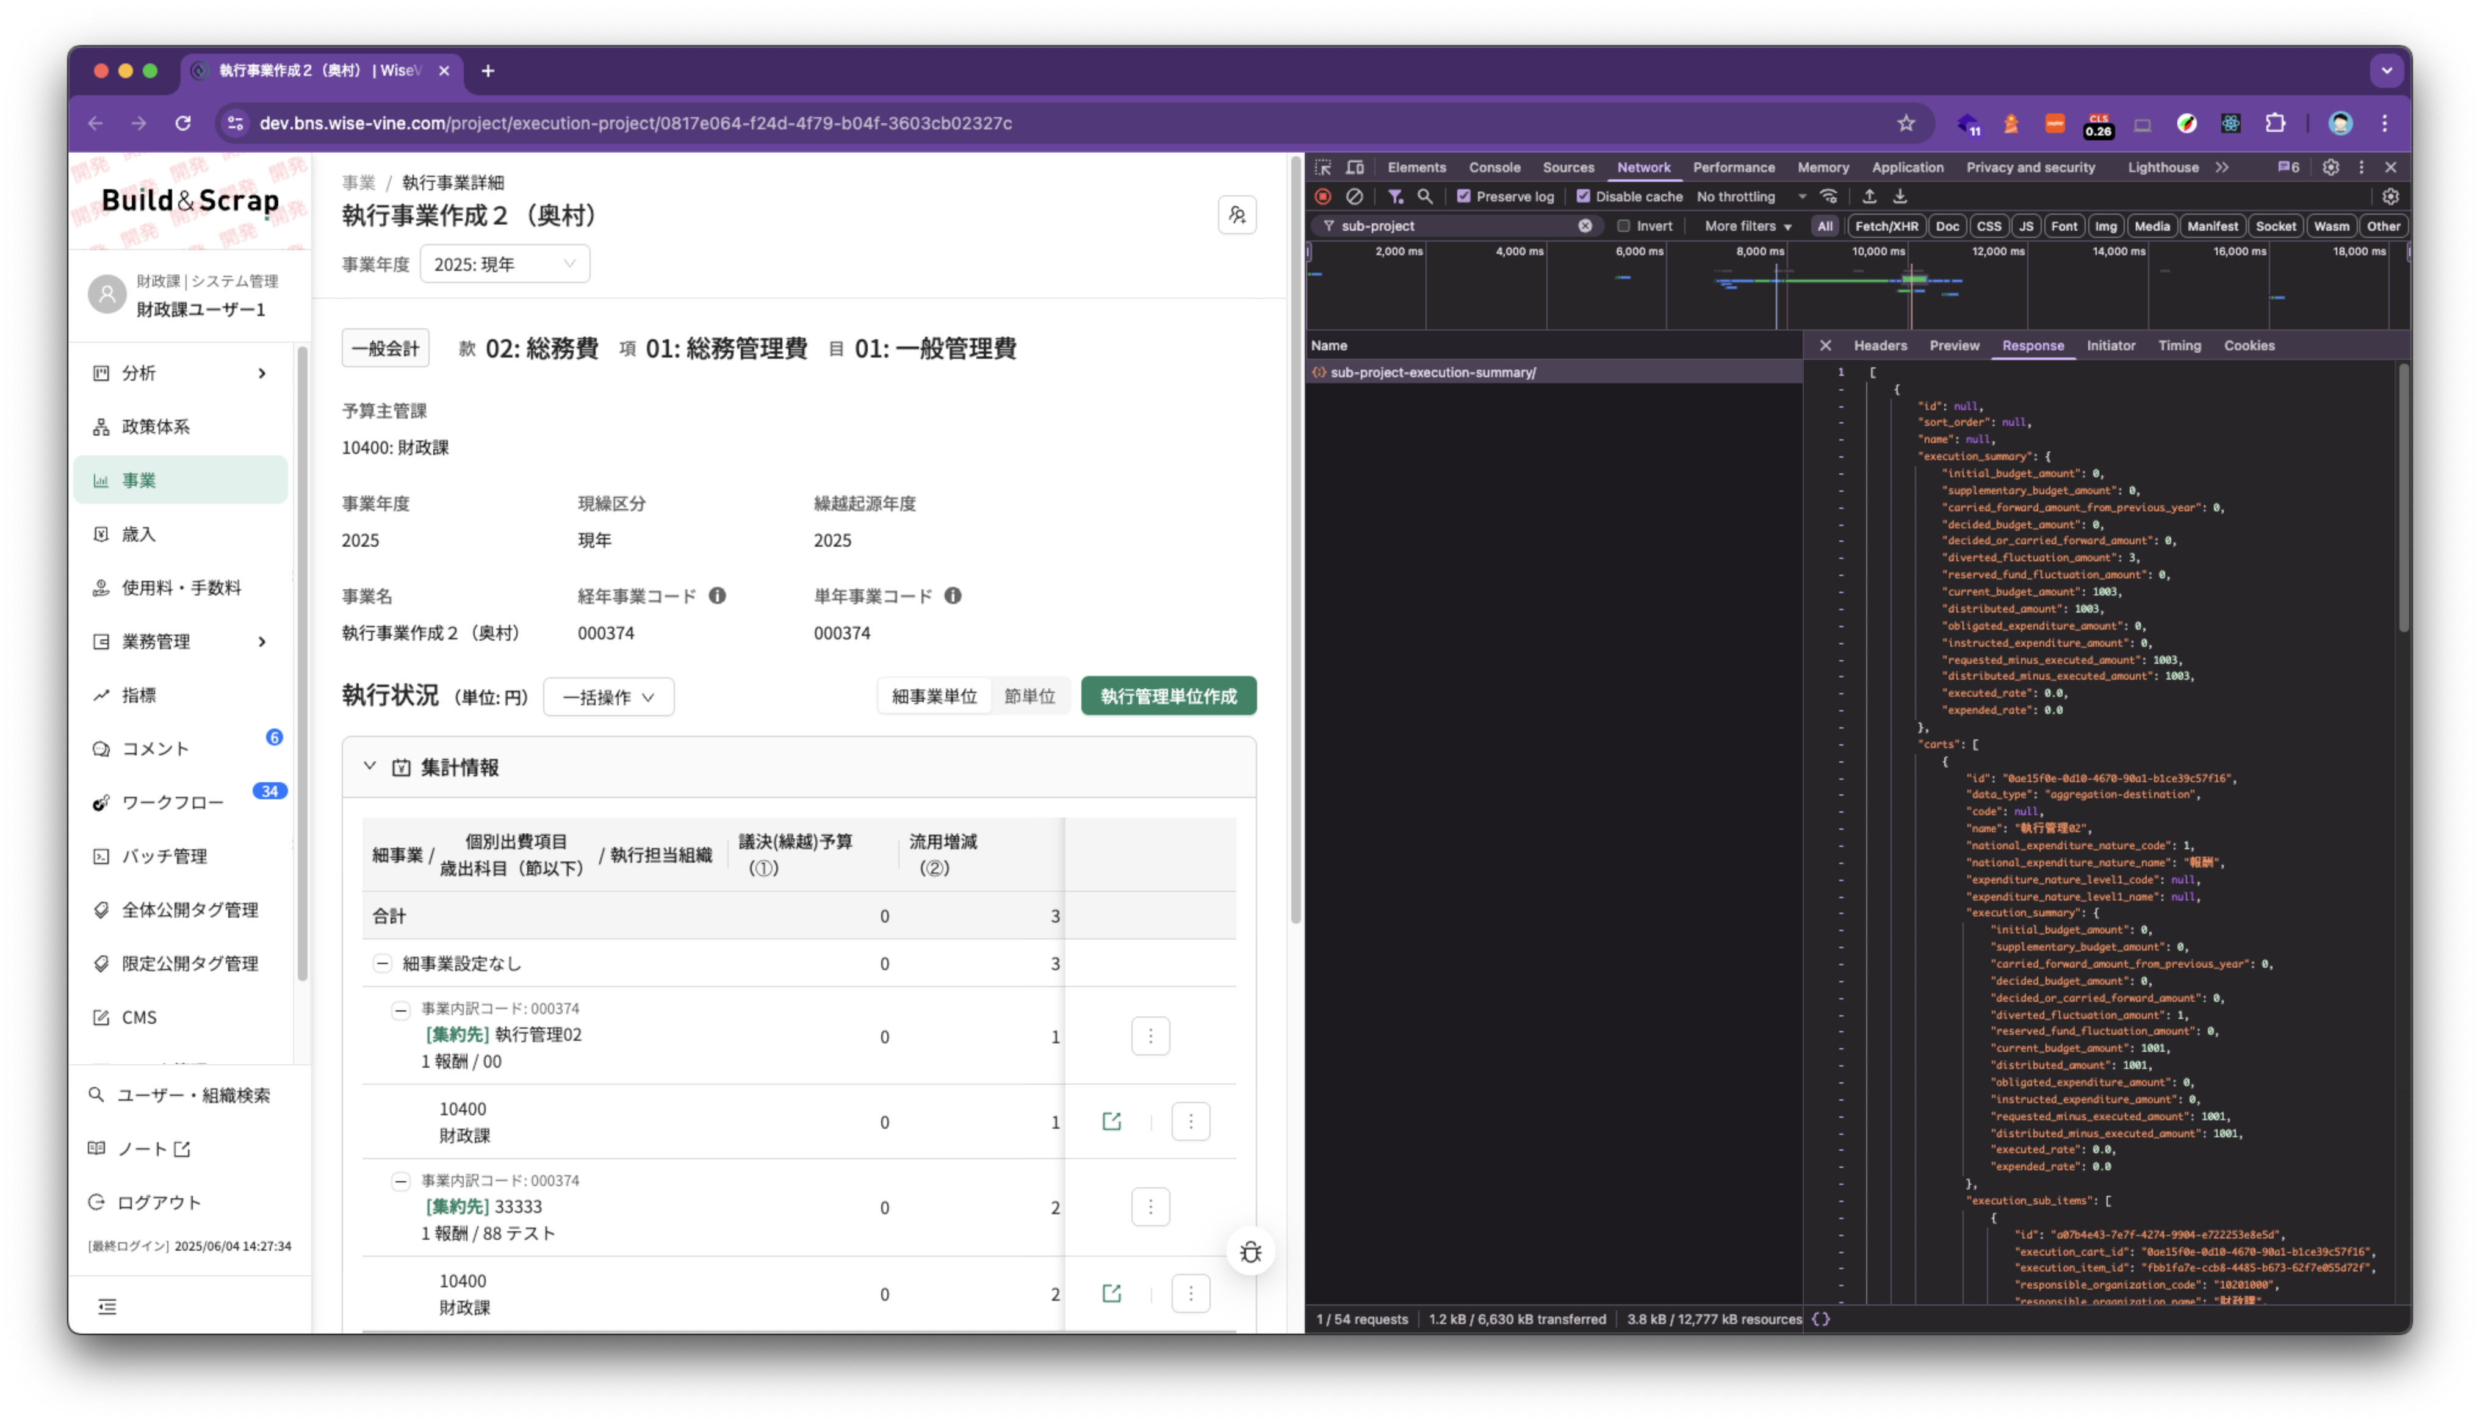Viewport: 2480px width, 1424px height.
Task: Click ログアウト in the sidebar
Action: (x=159, y=1203)
